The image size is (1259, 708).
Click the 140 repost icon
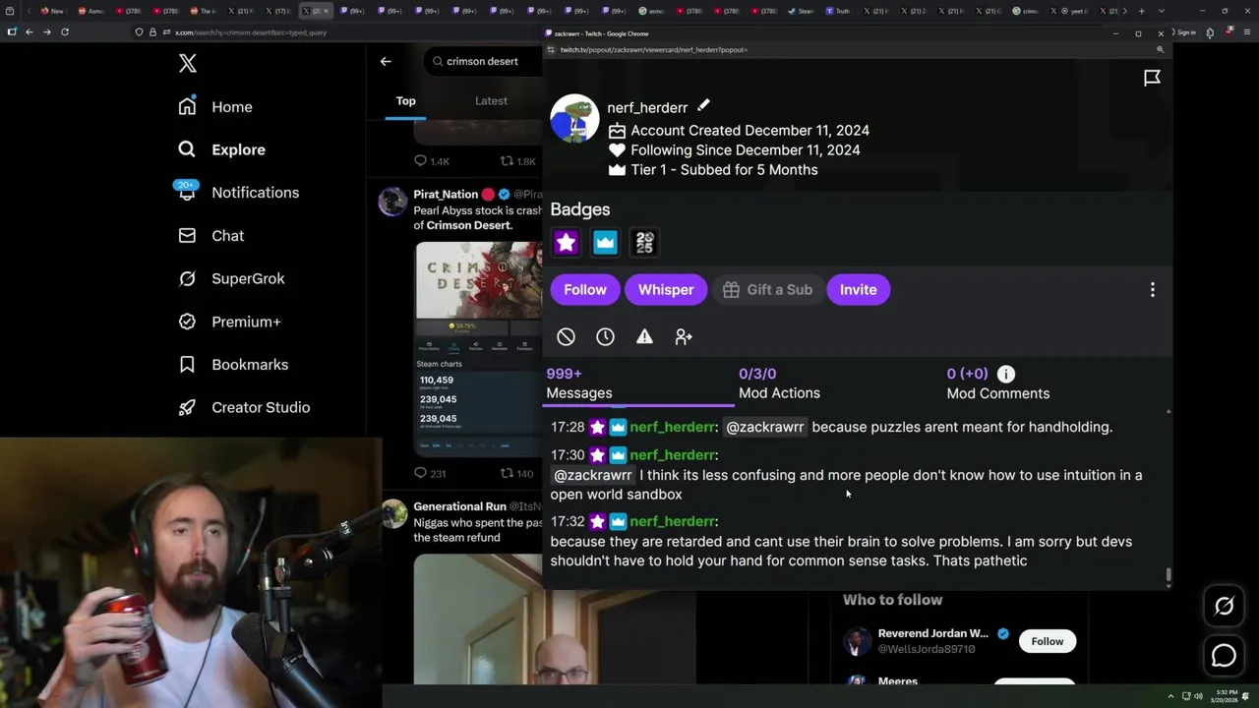[507, 473]
